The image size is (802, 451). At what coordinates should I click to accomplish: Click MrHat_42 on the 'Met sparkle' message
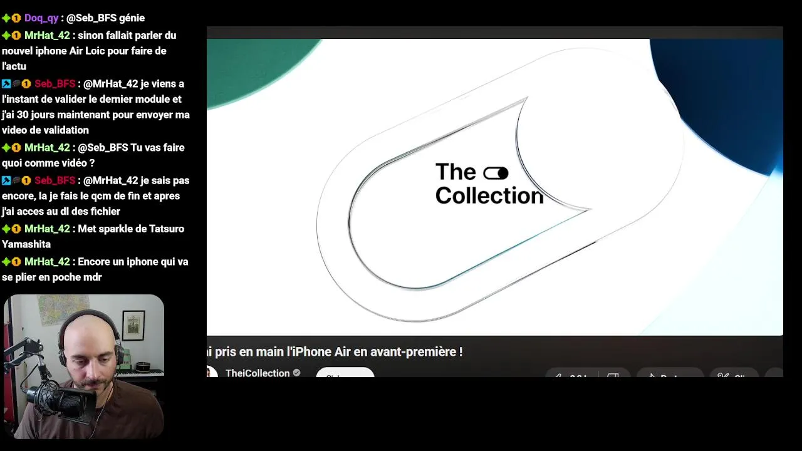pyautogui.click(x=47, y=229)
